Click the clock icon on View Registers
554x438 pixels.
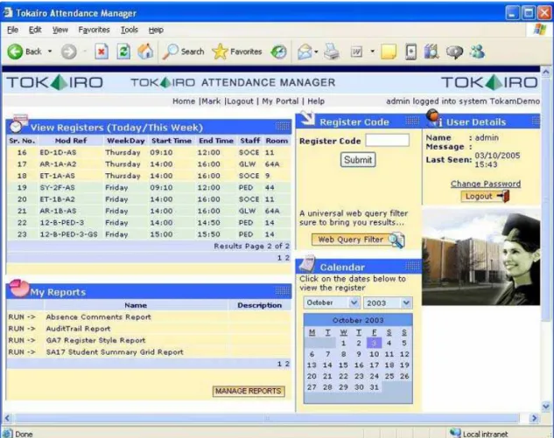18,122
